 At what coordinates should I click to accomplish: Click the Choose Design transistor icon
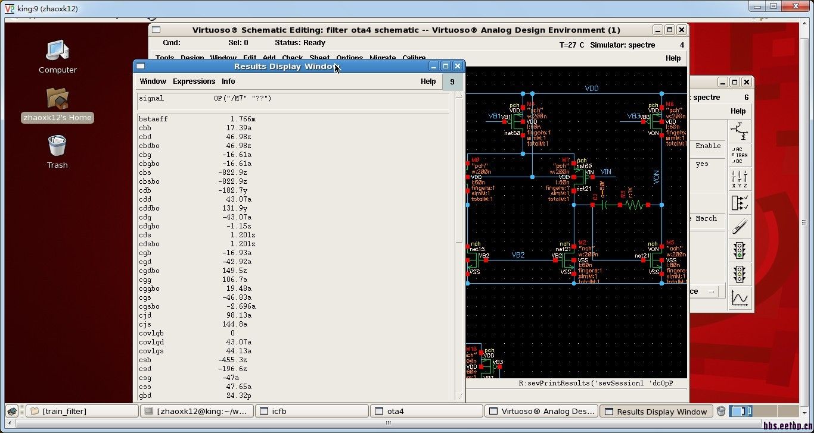pyautogui.click(x=740, y=131)
